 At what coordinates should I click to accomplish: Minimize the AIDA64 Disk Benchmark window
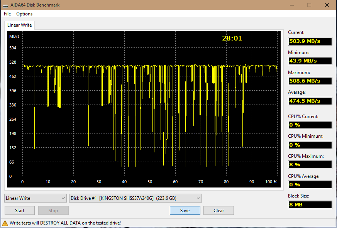coord(291,5)
